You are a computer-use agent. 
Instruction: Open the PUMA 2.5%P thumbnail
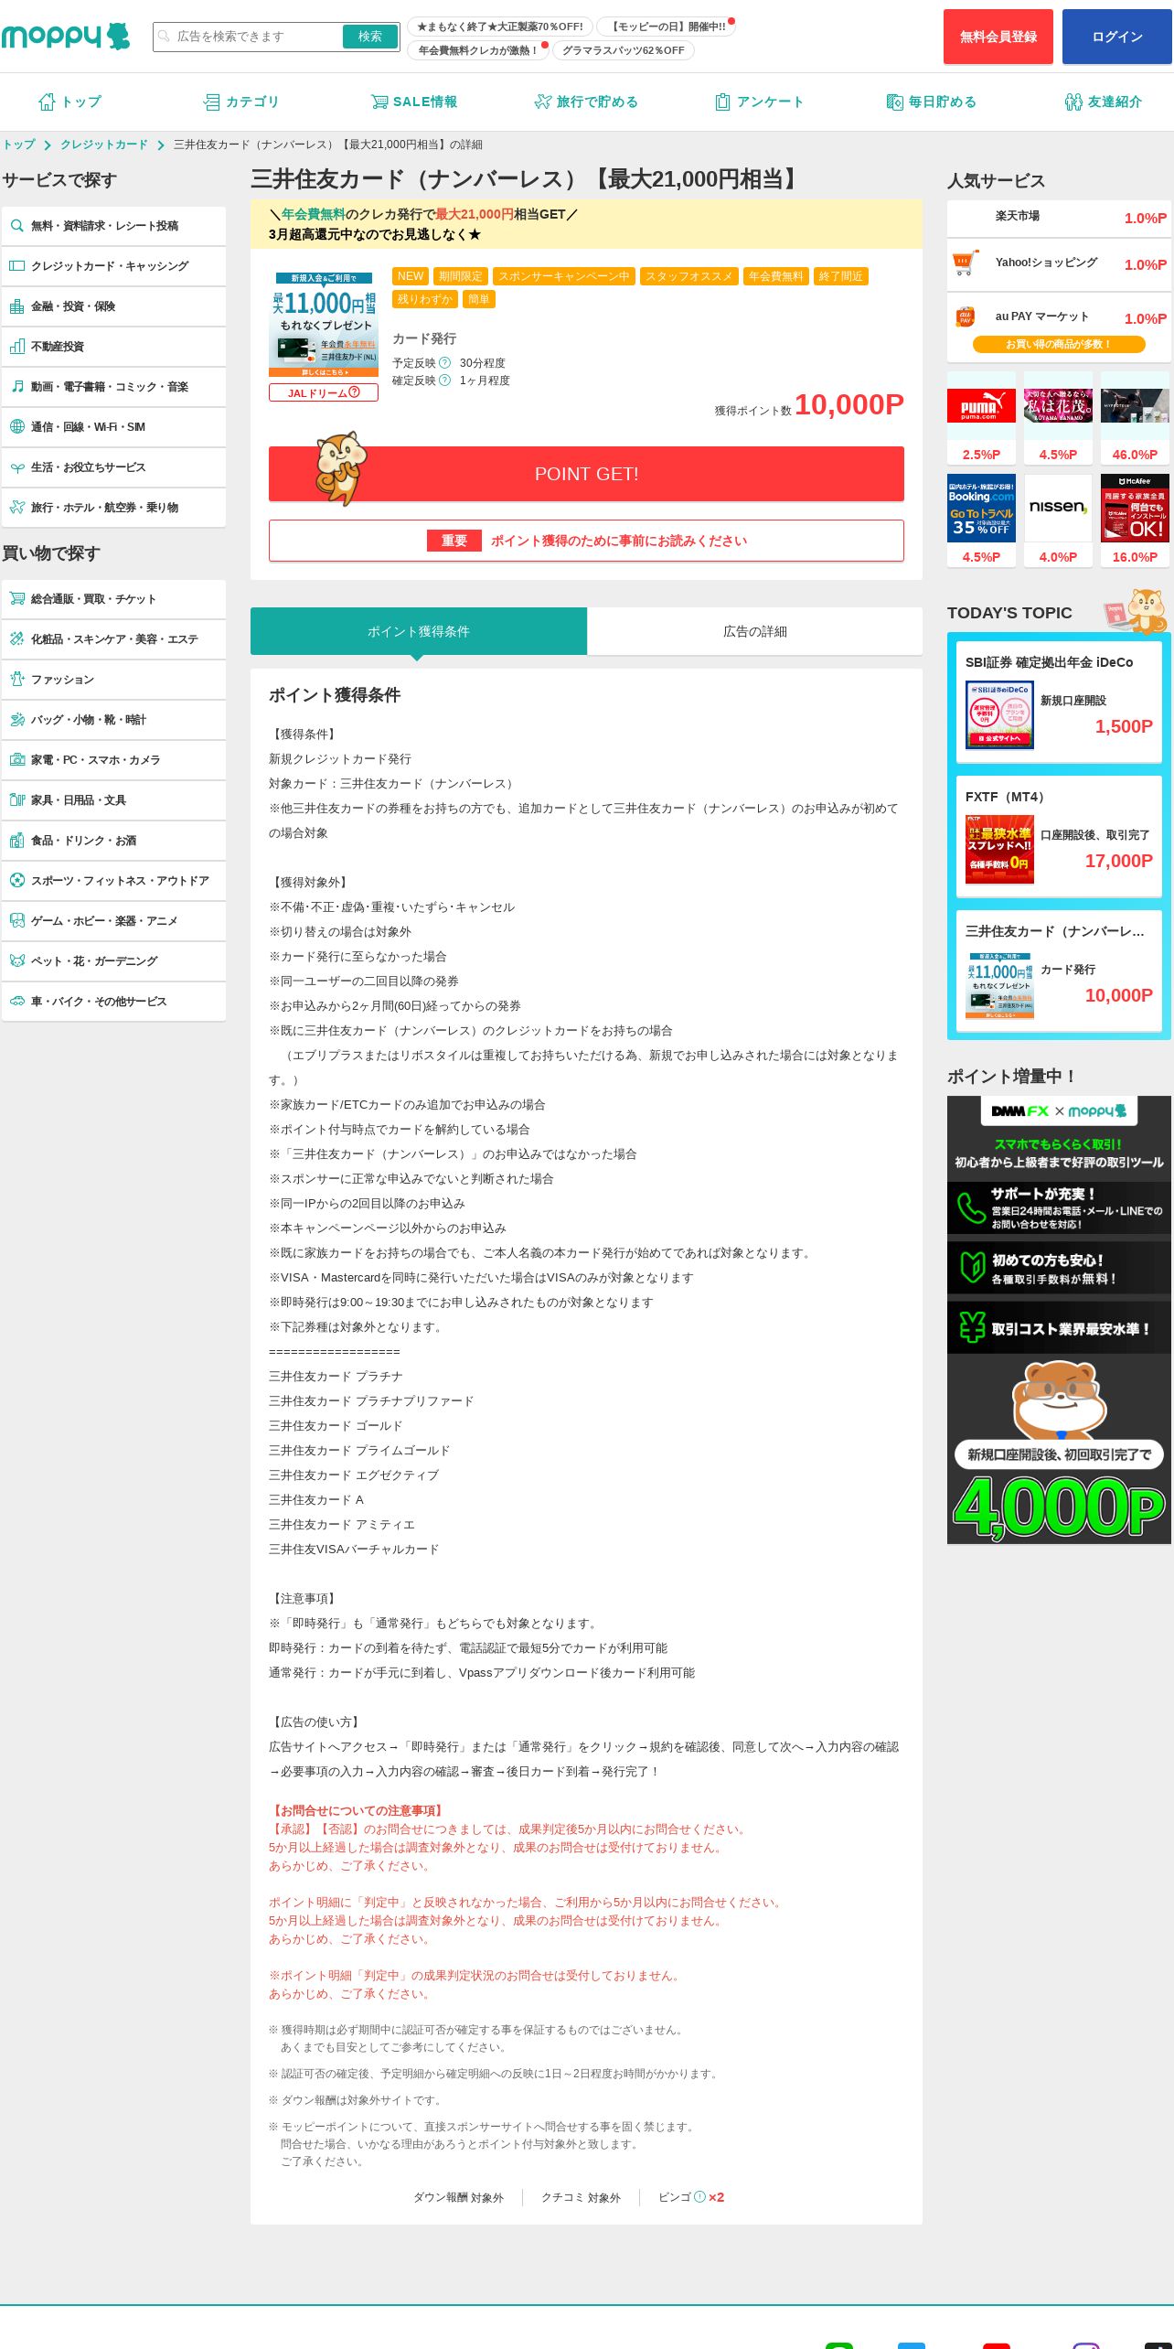coord(981,418)
